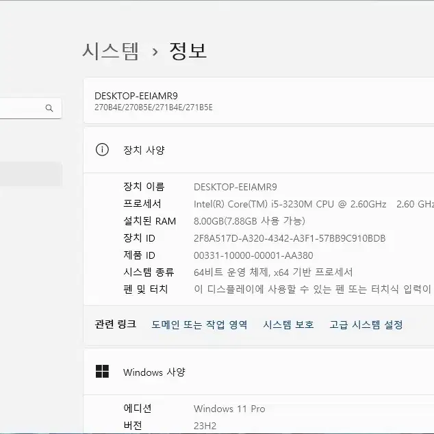Open 고급 시스템 설정 link
The width and height of the screenshot is (434, 434).
[366, 324]
